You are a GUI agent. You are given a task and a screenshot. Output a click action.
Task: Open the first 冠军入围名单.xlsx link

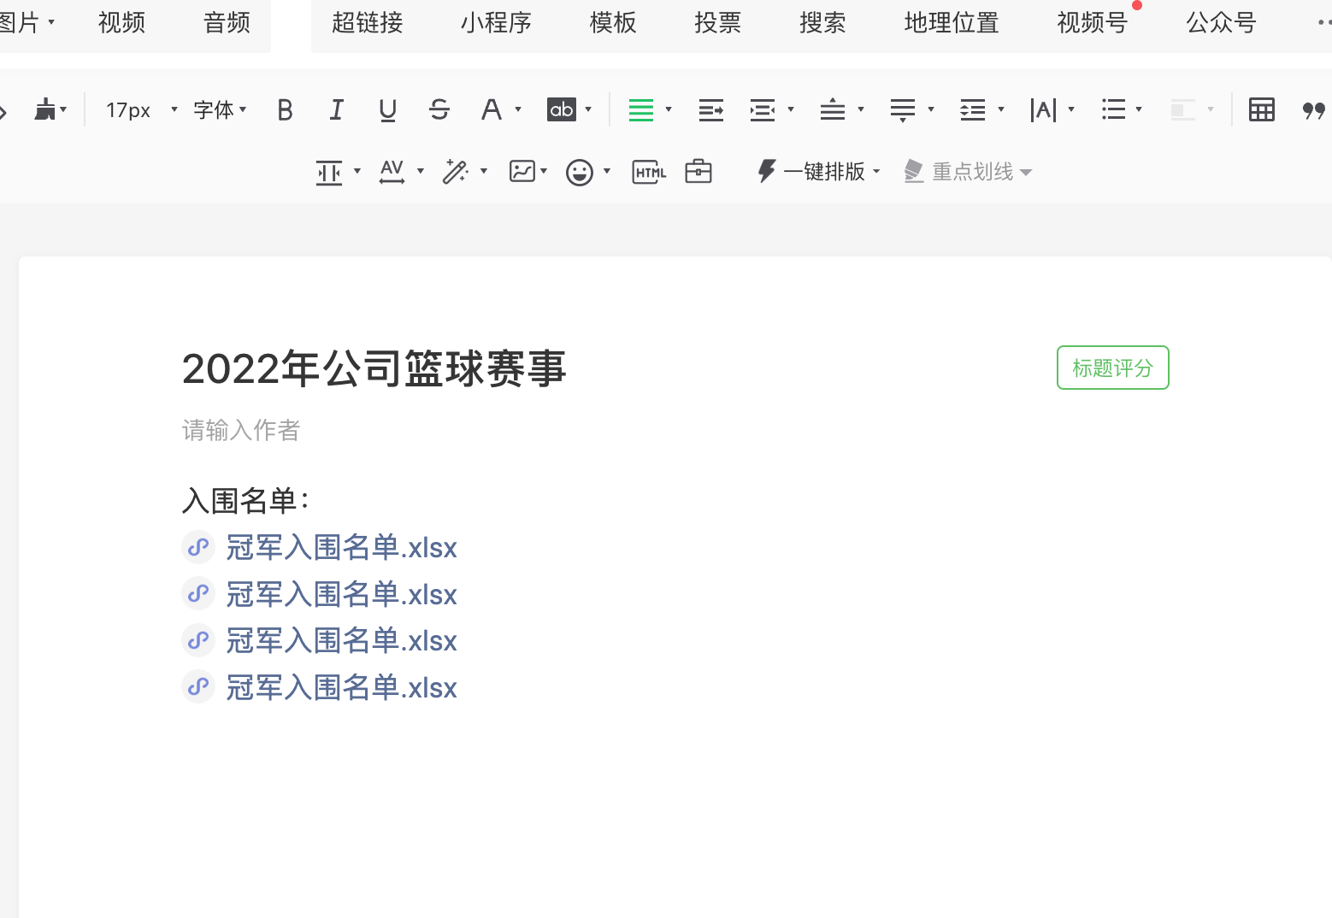click(341, 547)
